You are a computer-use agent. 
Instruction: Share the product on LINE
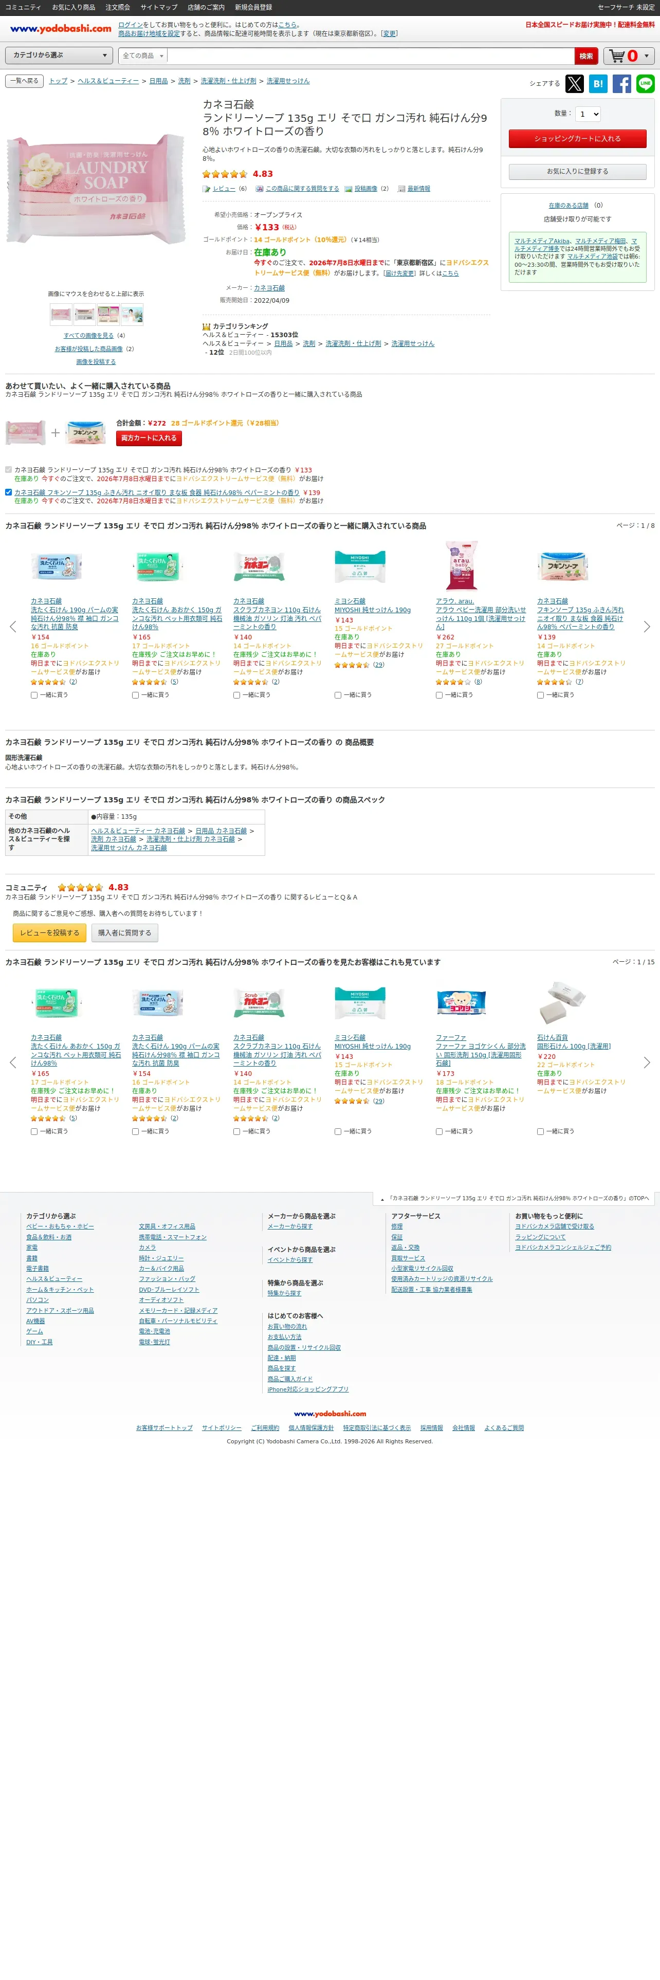pos(646,84)
